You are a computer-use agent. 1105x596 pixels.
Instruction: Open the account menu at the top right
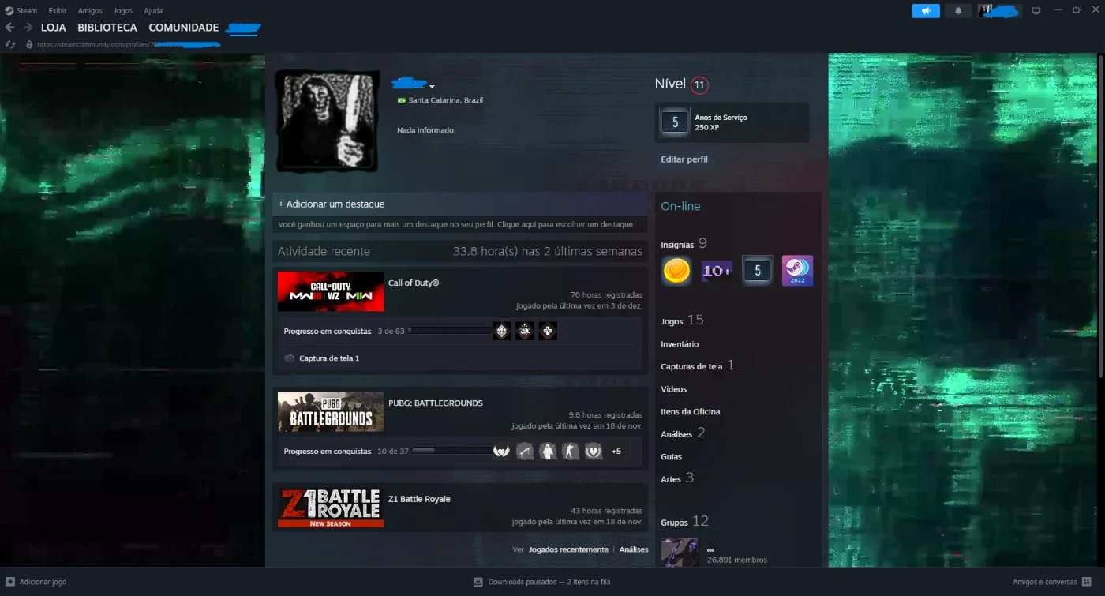point(999,11)
